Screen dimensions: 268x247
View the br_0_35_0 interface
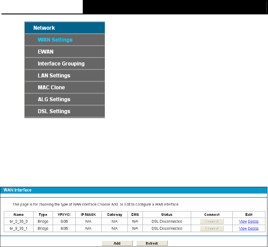[x=243, y=221]
